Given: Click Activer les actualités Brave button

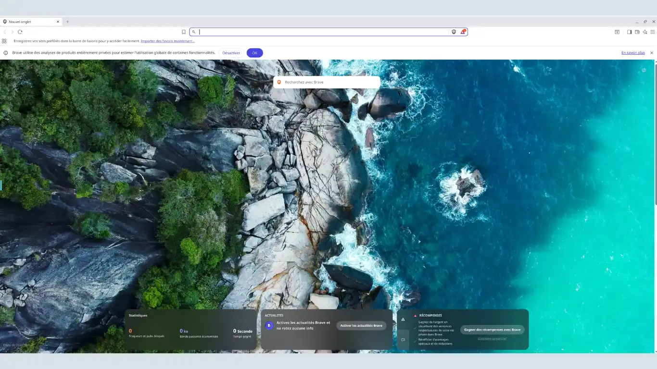Looking at the screenshot, I should 361,326.
